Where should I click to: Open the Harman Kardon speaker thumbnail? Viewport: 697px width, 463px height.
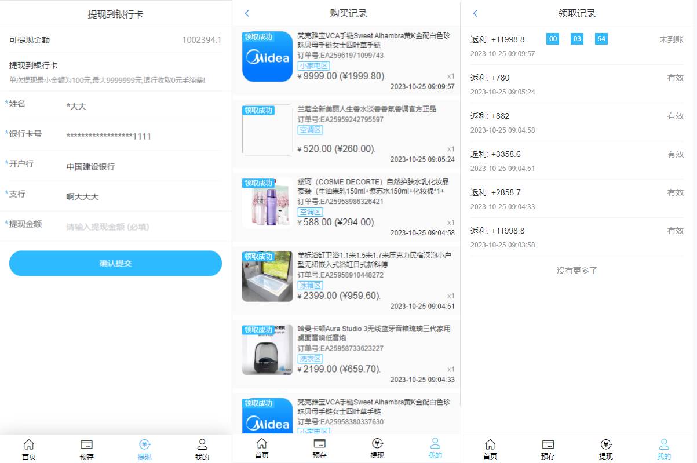pyautogui.click(x=267, y=349)
